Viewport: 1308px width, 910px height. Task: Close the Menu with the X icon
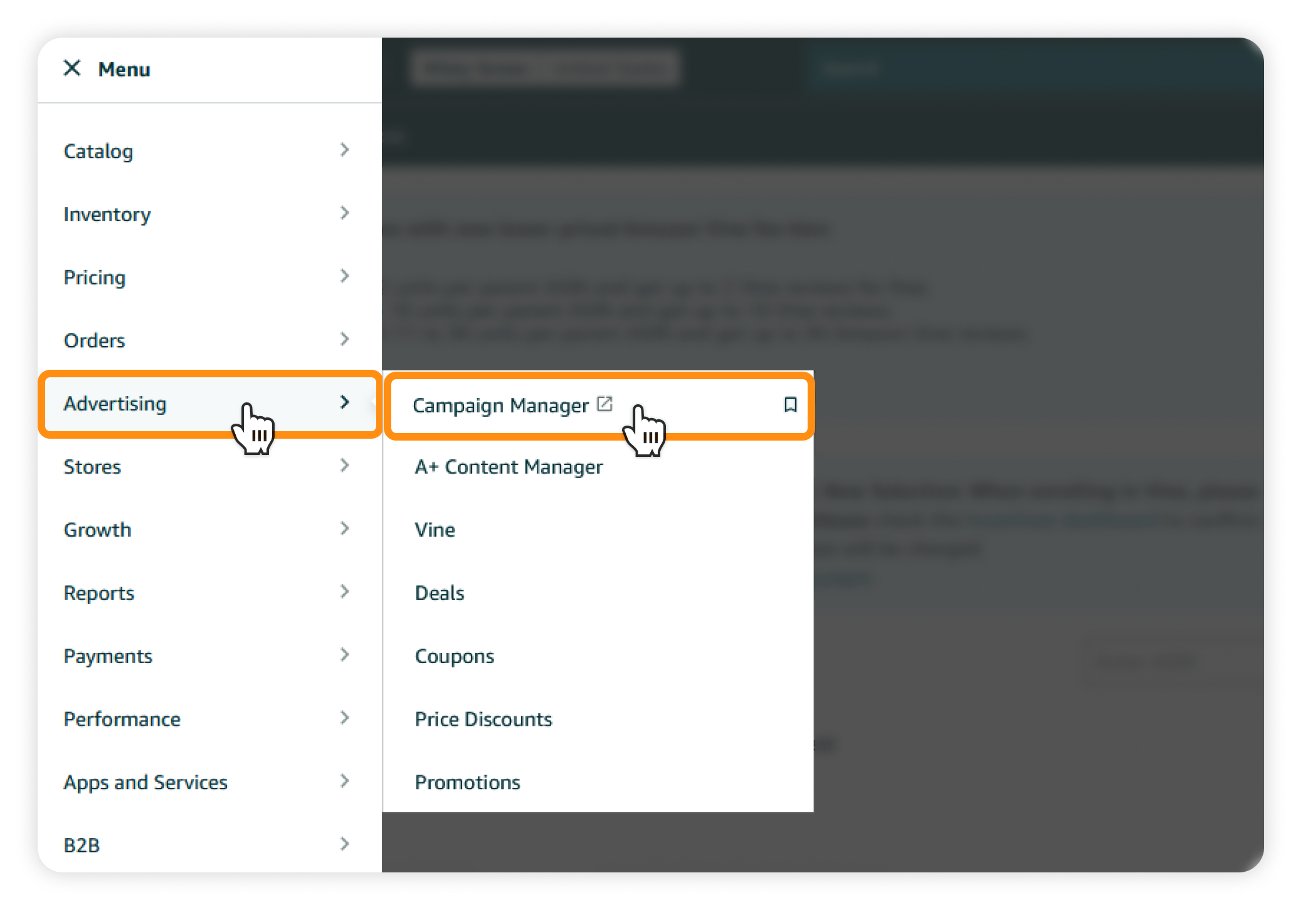click(x=71, y=68)
